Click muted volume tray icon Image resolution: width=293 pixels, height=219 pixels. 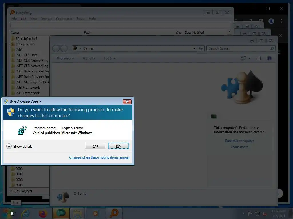click(264, 214)
